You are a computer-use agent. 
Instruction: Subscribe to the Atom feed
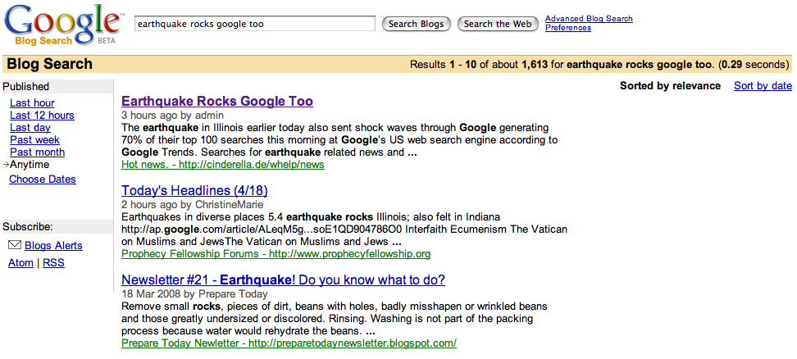20,263
